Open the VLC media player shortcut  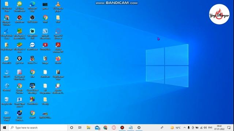pos(58,7)
